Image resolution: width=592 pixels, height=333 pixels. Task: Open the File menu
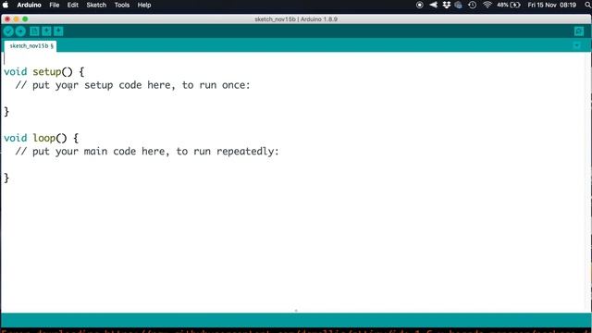pyautogui.click(x=55, y=5)
